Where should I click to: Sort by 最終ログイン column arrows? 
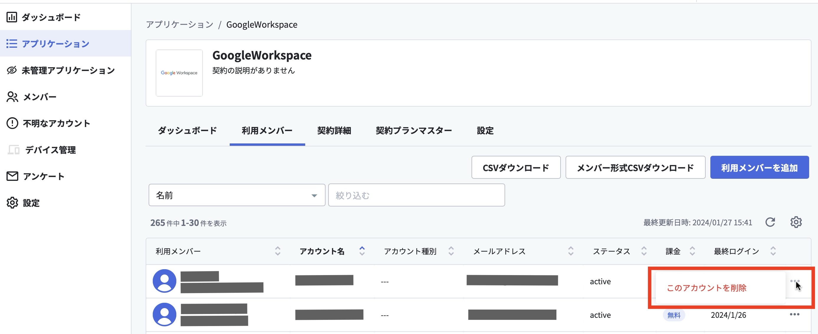point(773,251)
